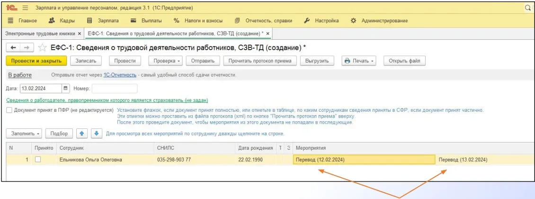Screen dimensions: 535x199
Task: Open the Настройка section
Action: pyautogui.click(x=321, y=20)
